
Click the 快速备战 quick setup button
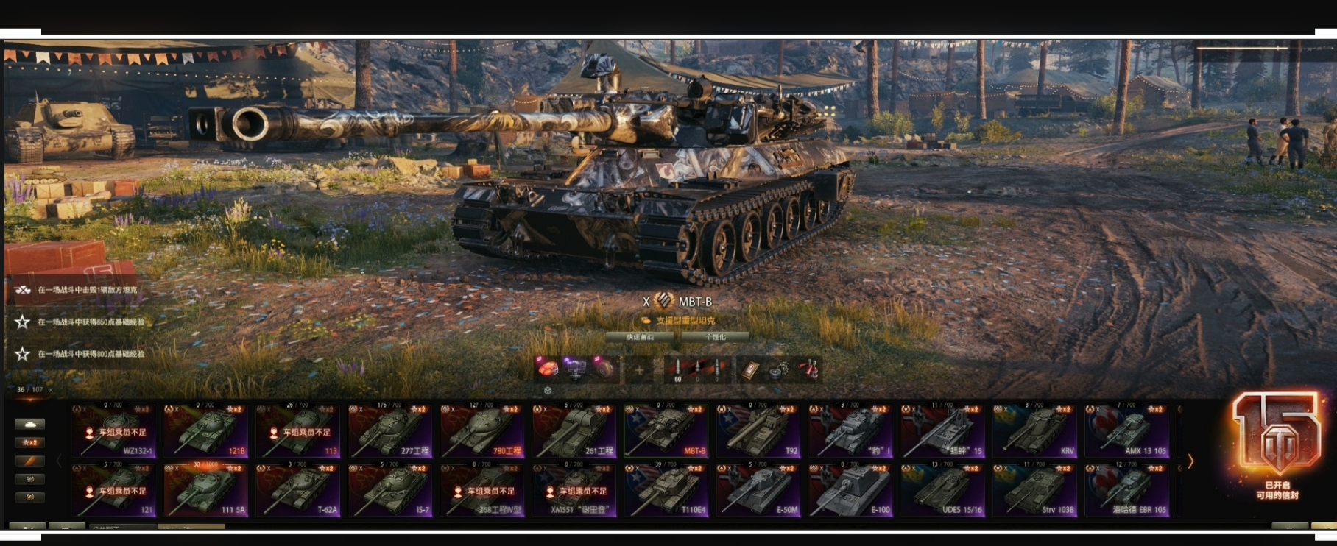pos(640,337)
